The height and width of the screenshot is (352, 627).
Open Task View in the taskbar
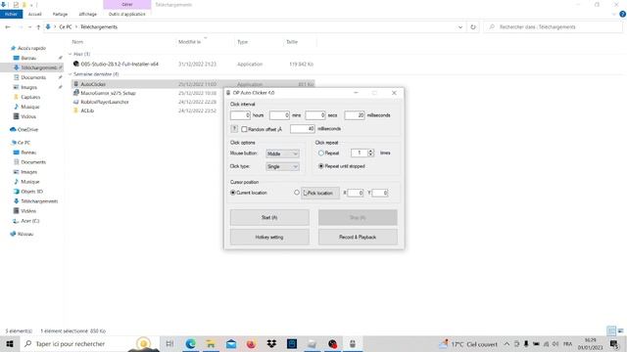coord(169,343)
